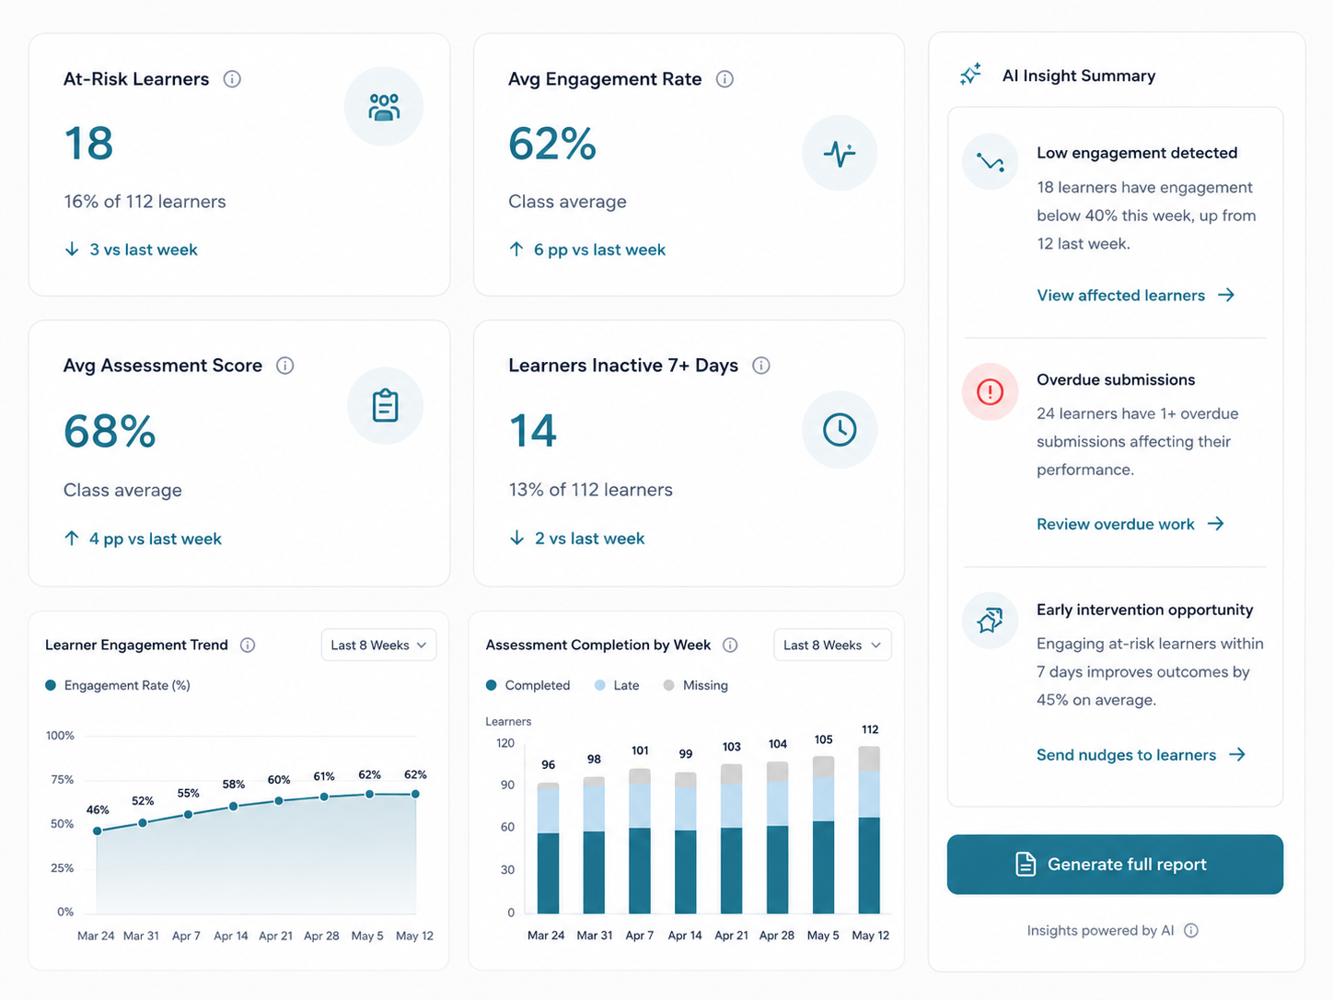Open Last 8 Weeks dropdown on Assessment Completion
The width and height of the screenshot is (1333, 1000).
point(832,645)
